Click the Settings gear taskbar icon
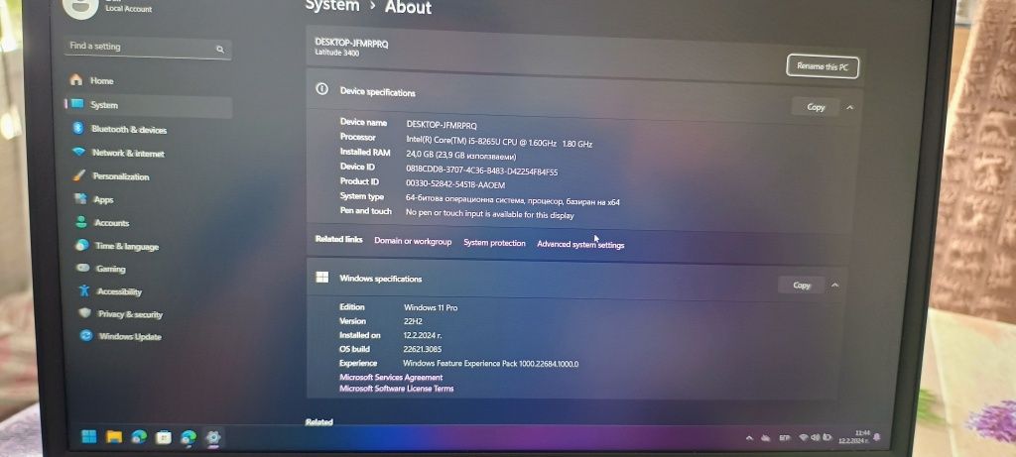The height and width of the screenshot is (457, 1016). [x=212, y=438]
